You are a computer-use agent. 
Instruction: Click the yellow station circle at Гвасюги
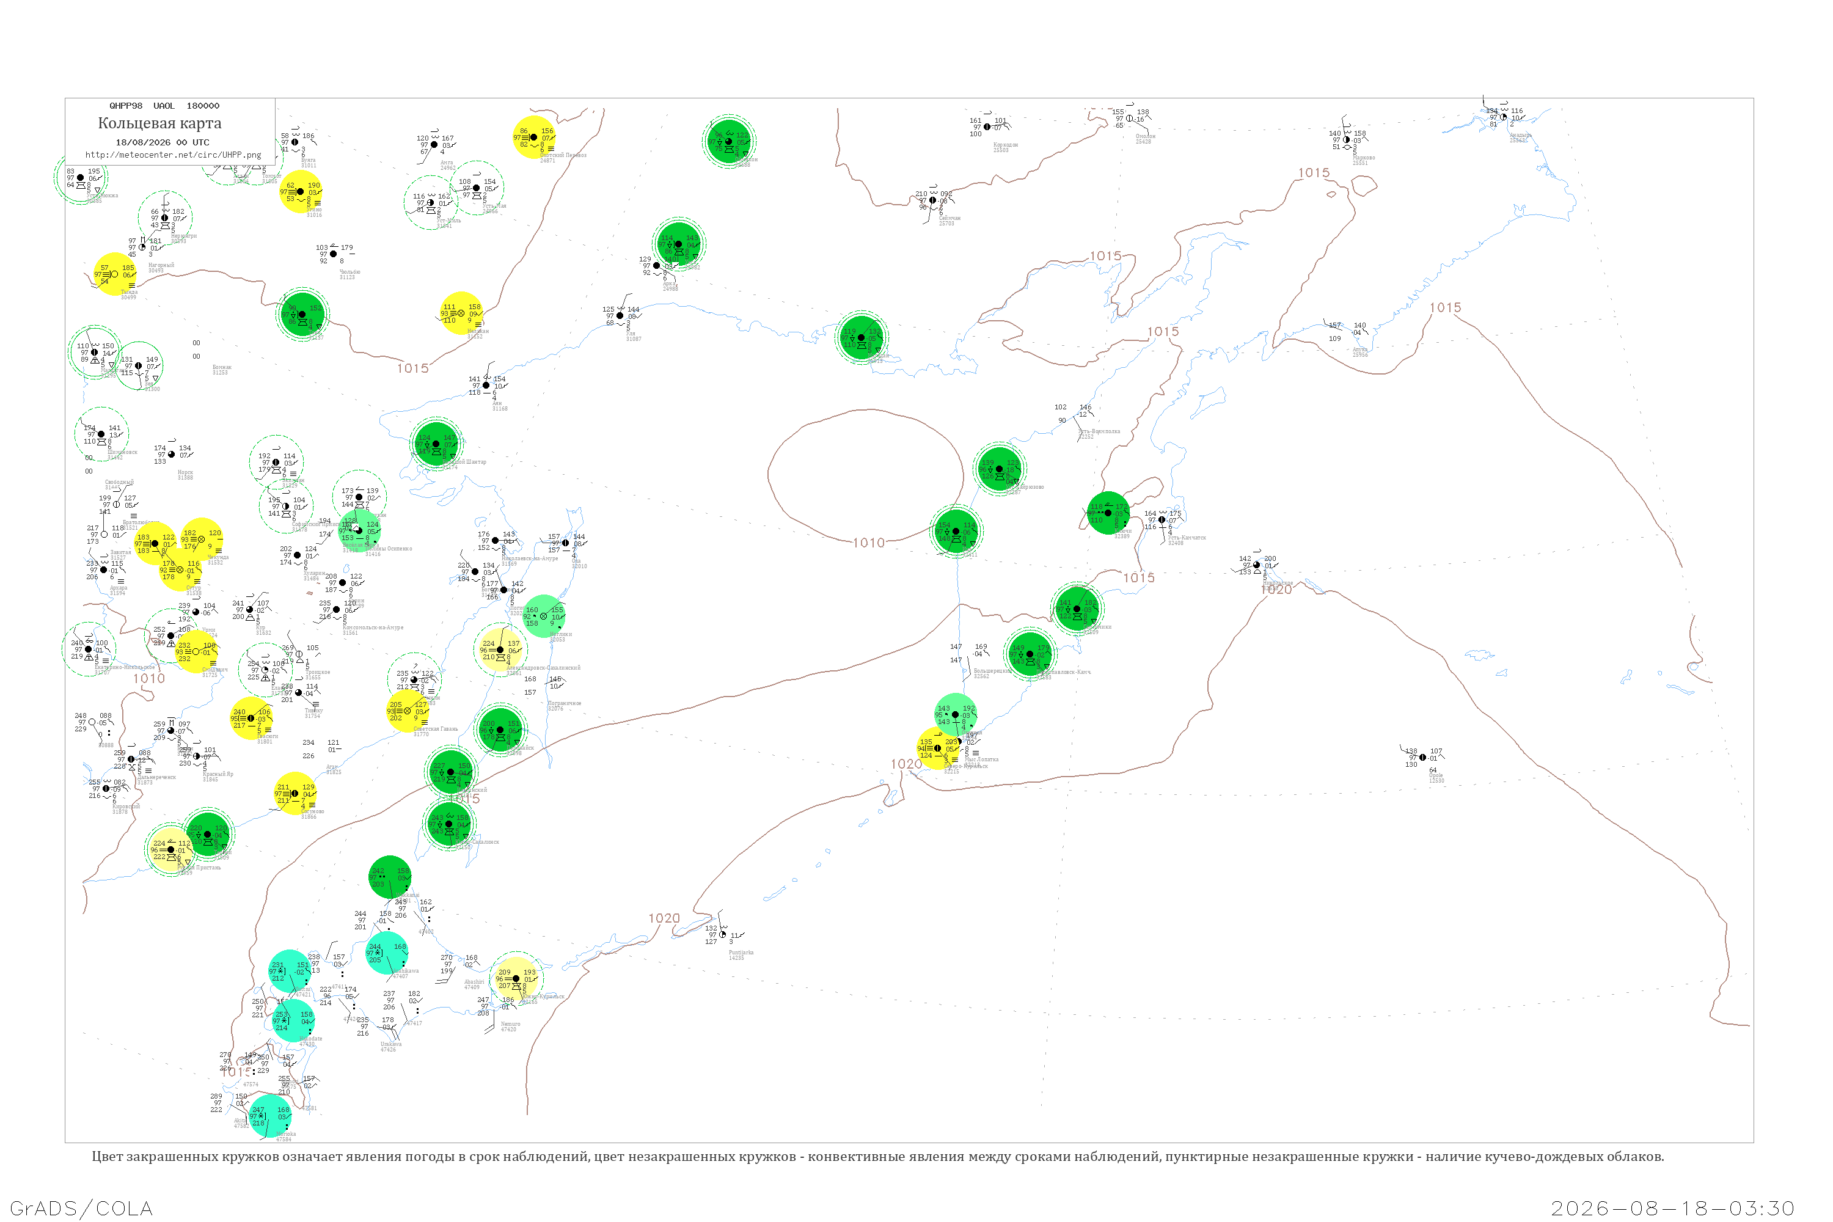pos(252,719)
